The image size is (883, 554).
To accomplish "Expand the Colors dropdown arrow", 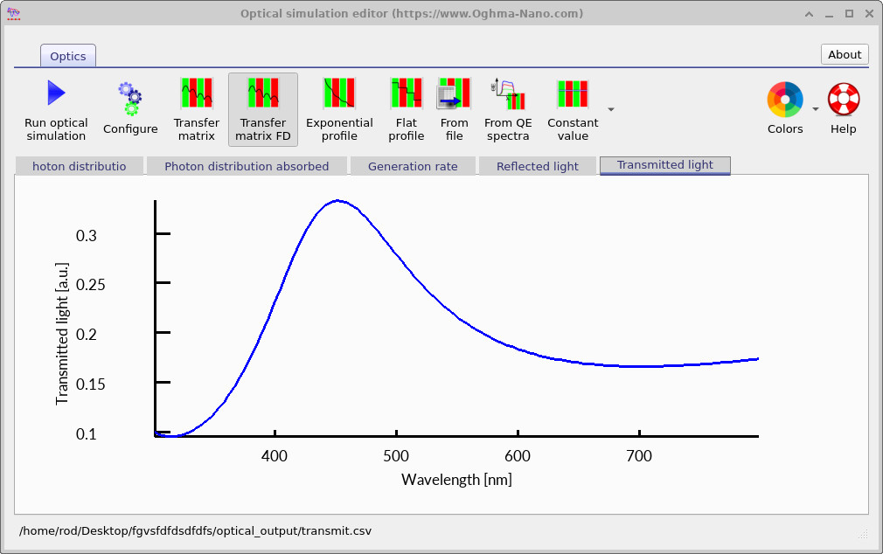I will 815,109.
